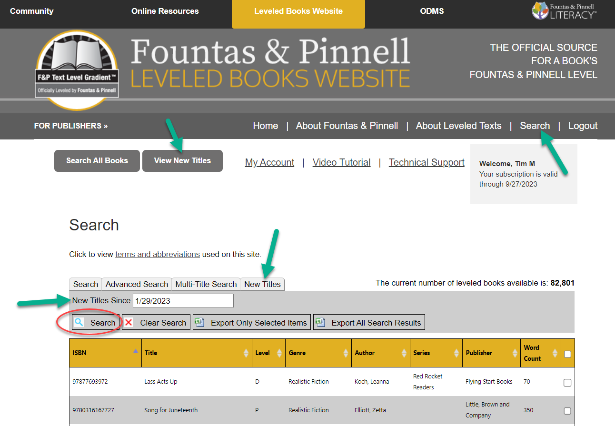615x426 pixels.
Task: Click Excel icon on Export Only Selected Items
Action: (200, 322)
